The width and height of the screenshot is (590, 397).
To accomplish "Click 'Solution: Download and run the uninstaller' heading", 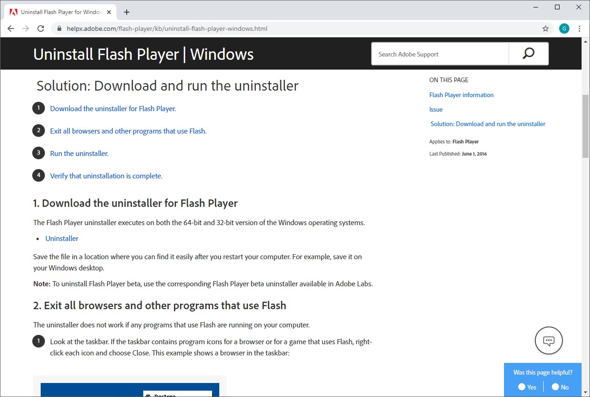I will (167, 86).
